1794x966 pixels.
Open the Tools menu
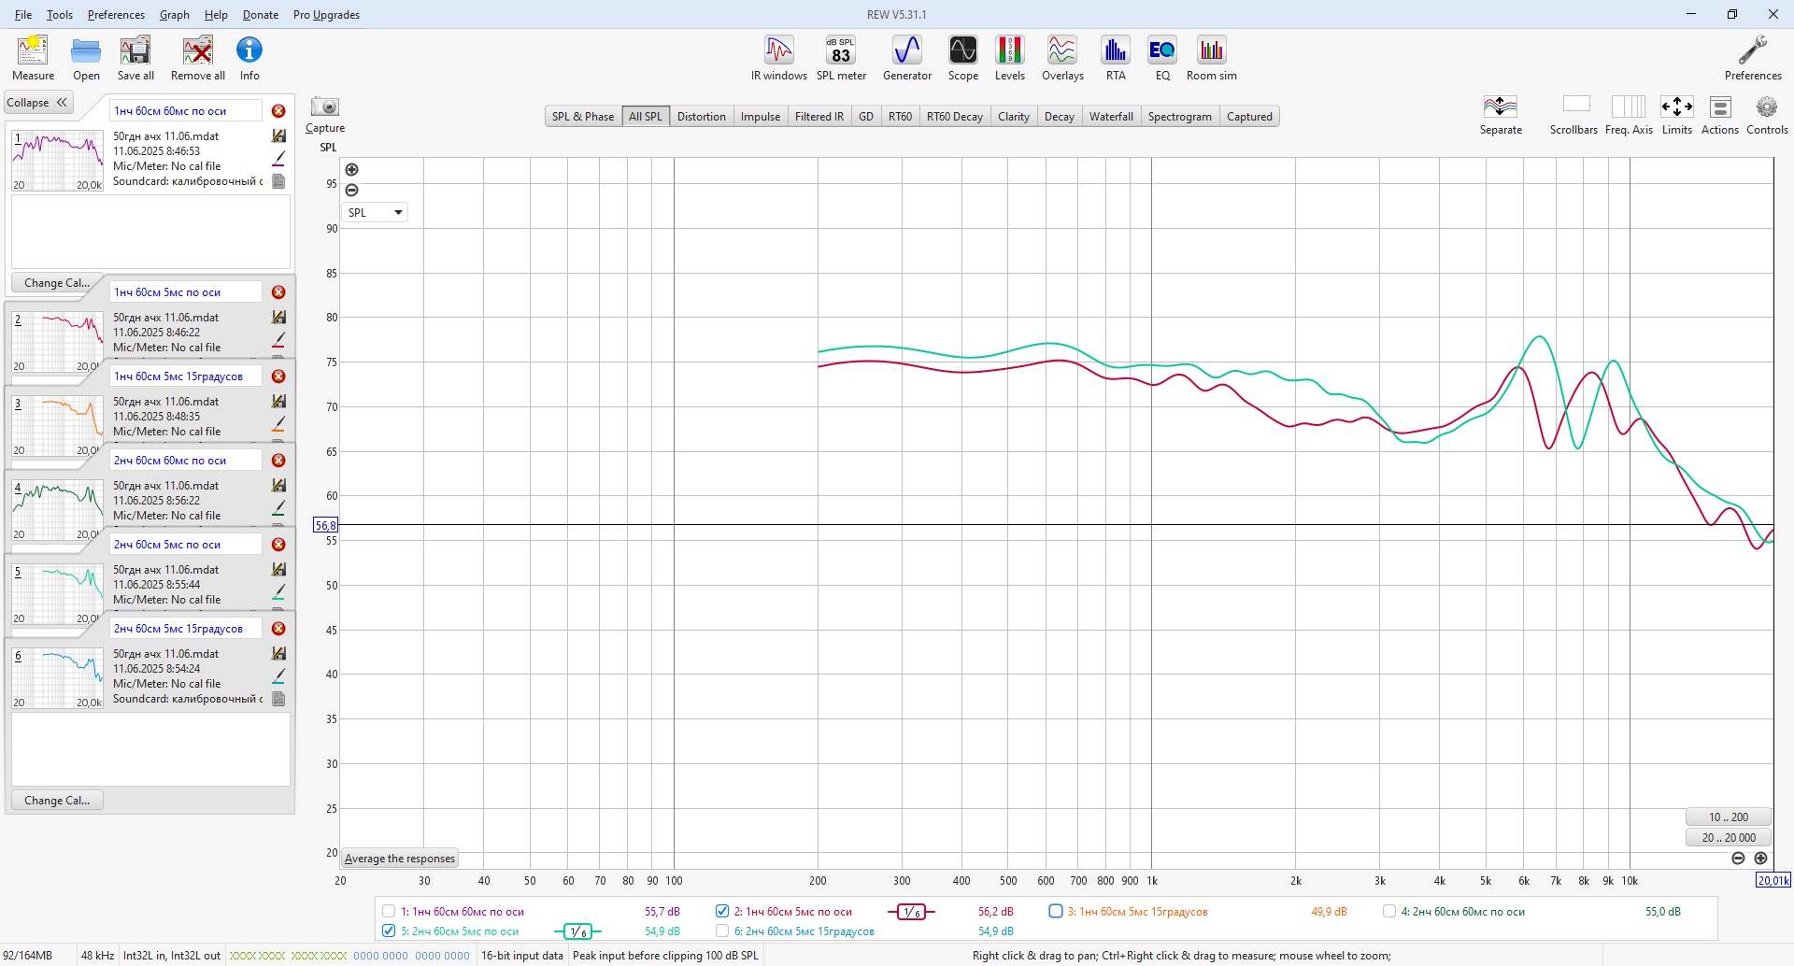[60, 15]
